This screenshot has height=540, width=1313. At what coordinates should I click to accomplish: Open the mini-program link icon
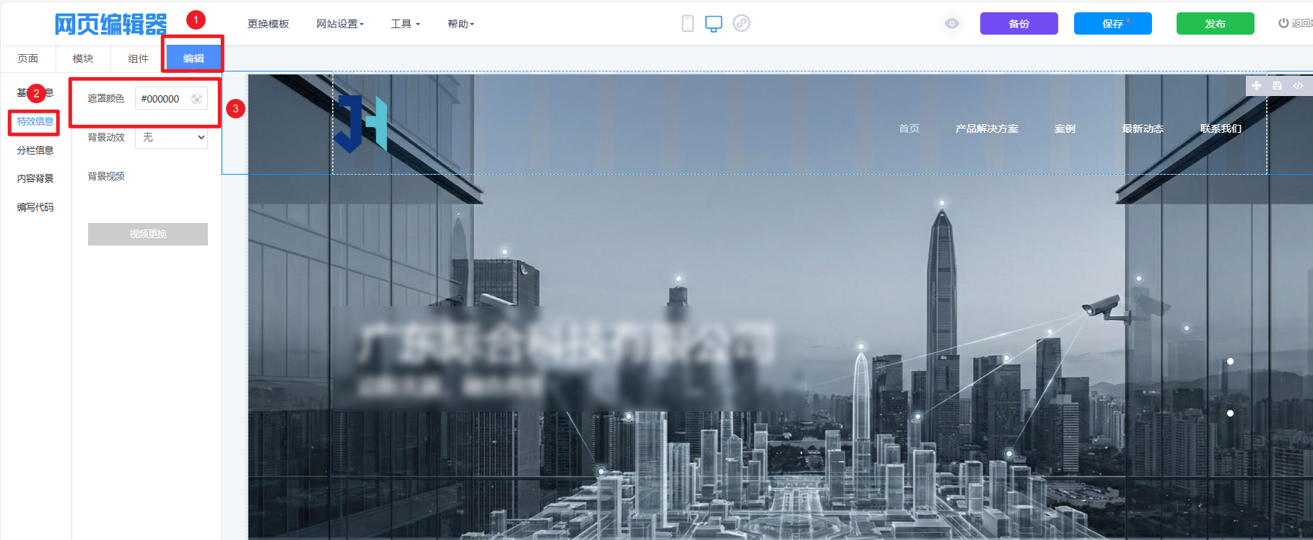[x=741, y=24]
